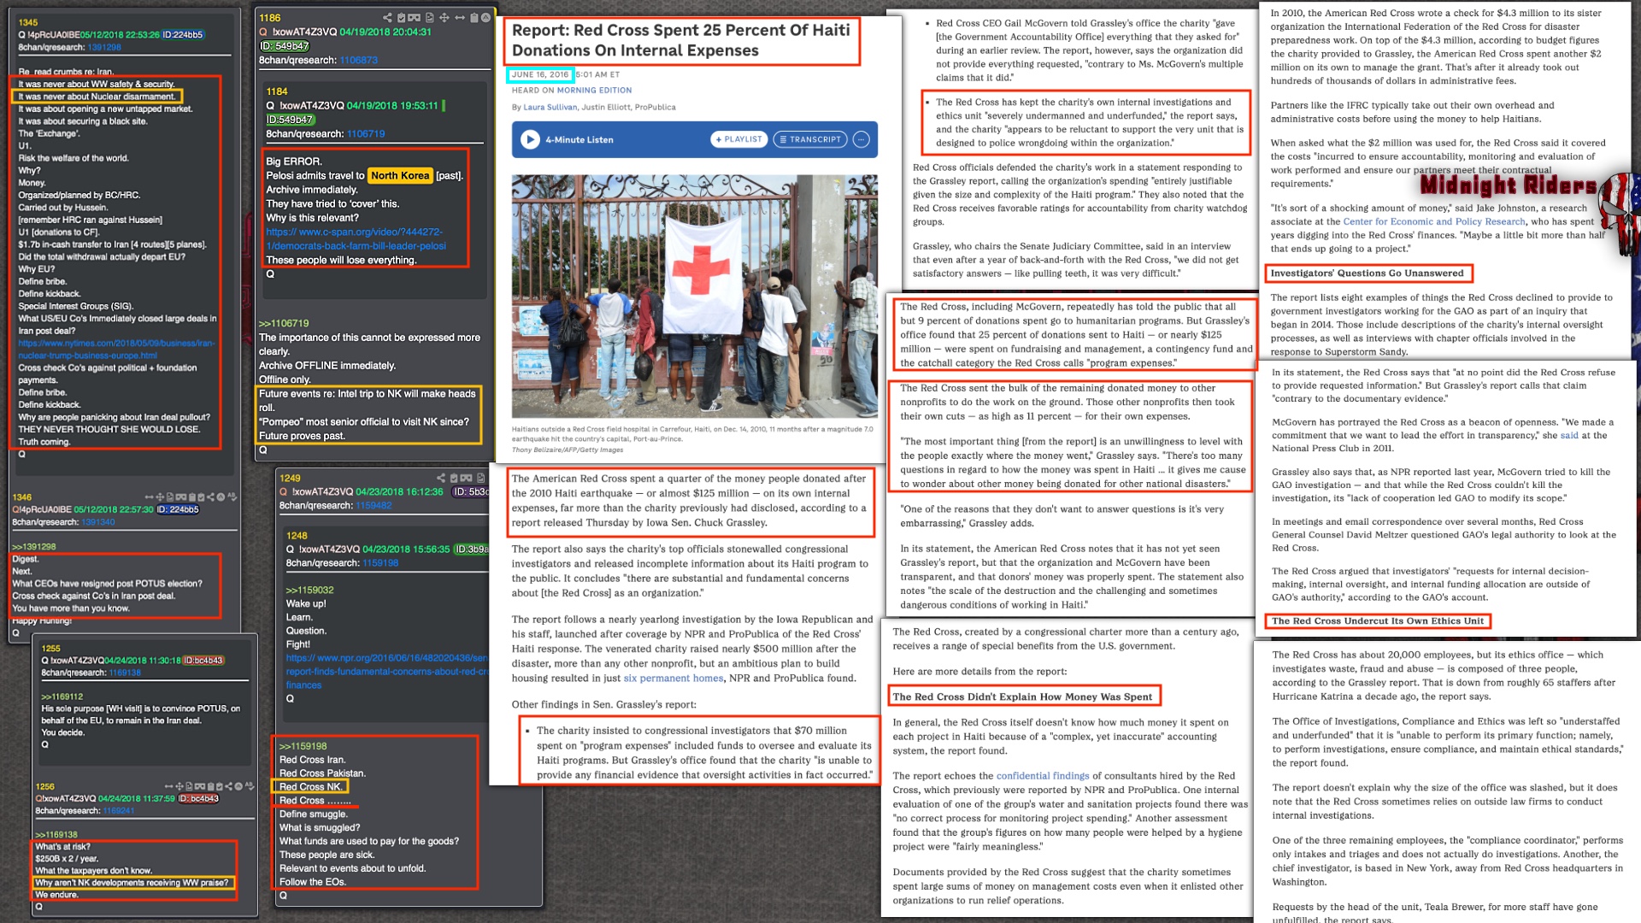Click the >>1106719 reply reference
1641x923 pixels.
284,323
